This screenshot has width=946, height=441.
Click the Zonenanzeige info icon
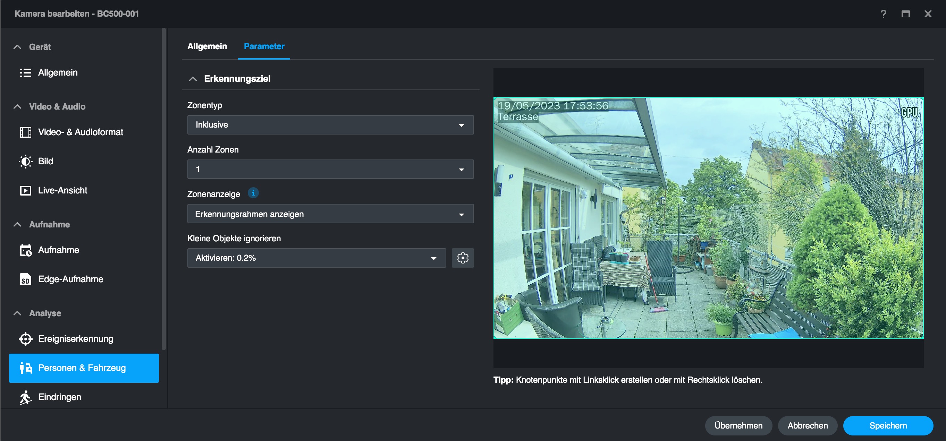[x=253, y=193]
